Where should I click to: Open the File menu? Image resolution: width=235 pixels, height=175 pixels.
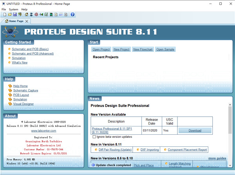pyautogui.click(x=4, y=9)
